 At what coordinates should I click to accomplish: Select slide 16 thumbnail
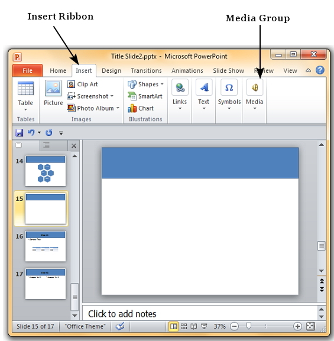pyautogui.click(x=46, y=246)
